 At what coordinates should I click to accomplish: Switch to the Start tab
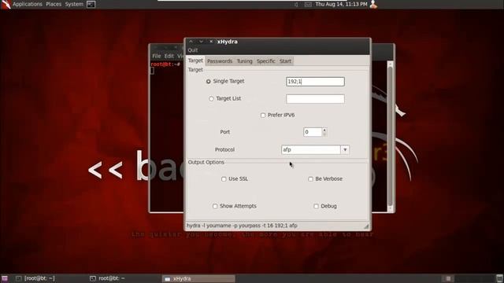coord(285,61)
